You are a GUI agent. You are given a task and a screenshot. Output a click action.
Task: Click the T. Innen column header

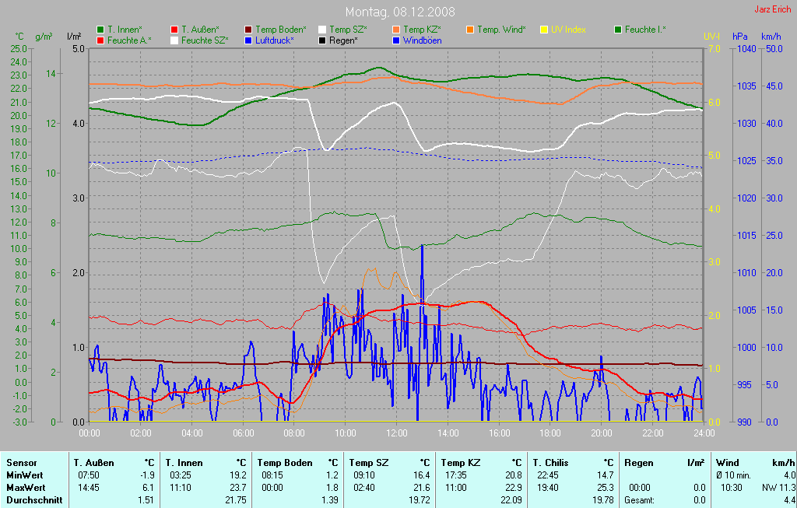tap(184, 463)
